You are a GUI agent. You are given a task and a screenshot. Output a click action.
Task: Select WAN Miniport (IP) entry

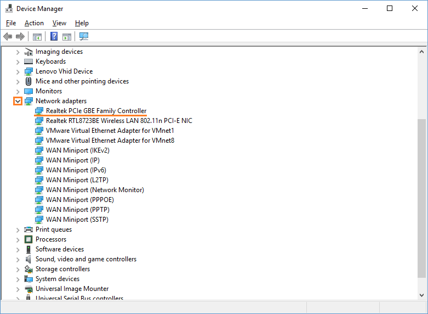tap(72, 160)
